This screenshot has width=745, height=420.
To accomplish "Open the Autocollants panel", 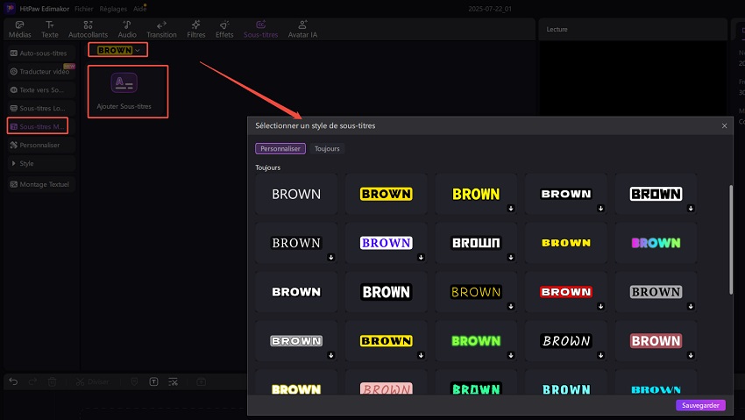I will click(87, 29).
